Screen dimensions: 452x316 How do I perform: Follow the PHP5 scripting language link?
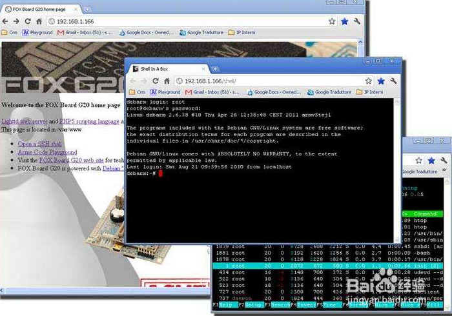[x=89, y=121]
